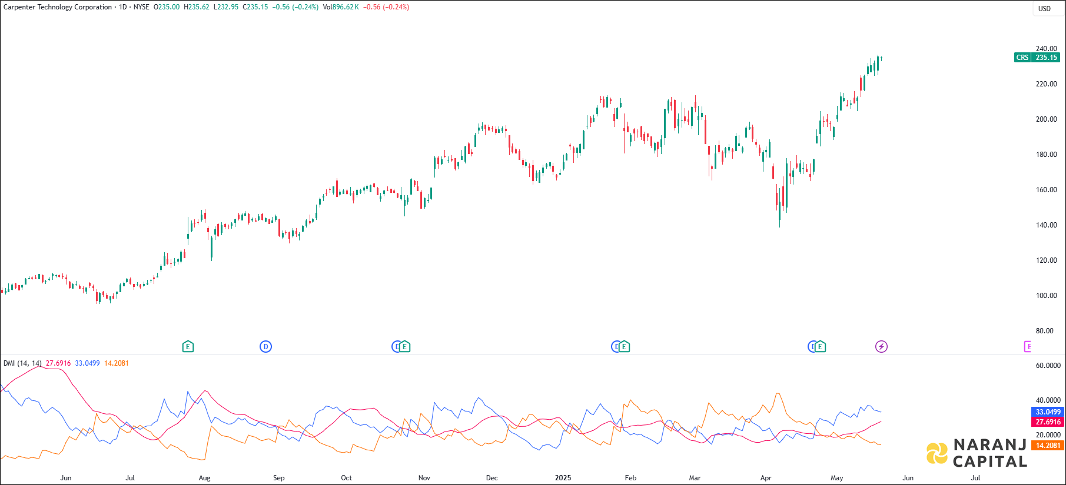
Task: Open the Carpenter Technology Corporation symbol title
Action: tap(58, 7)
